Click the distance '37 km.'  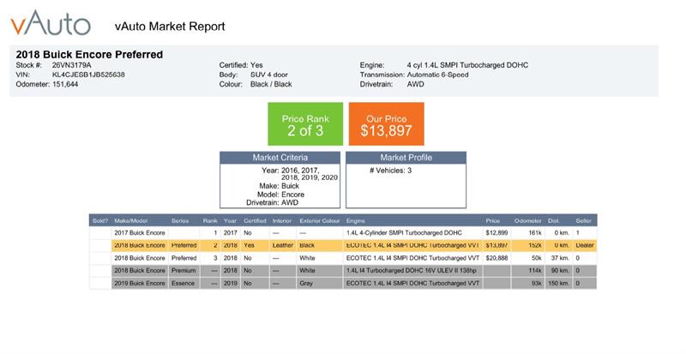coord(560,258)
